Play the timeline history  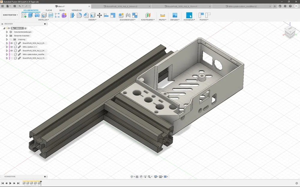10,183
